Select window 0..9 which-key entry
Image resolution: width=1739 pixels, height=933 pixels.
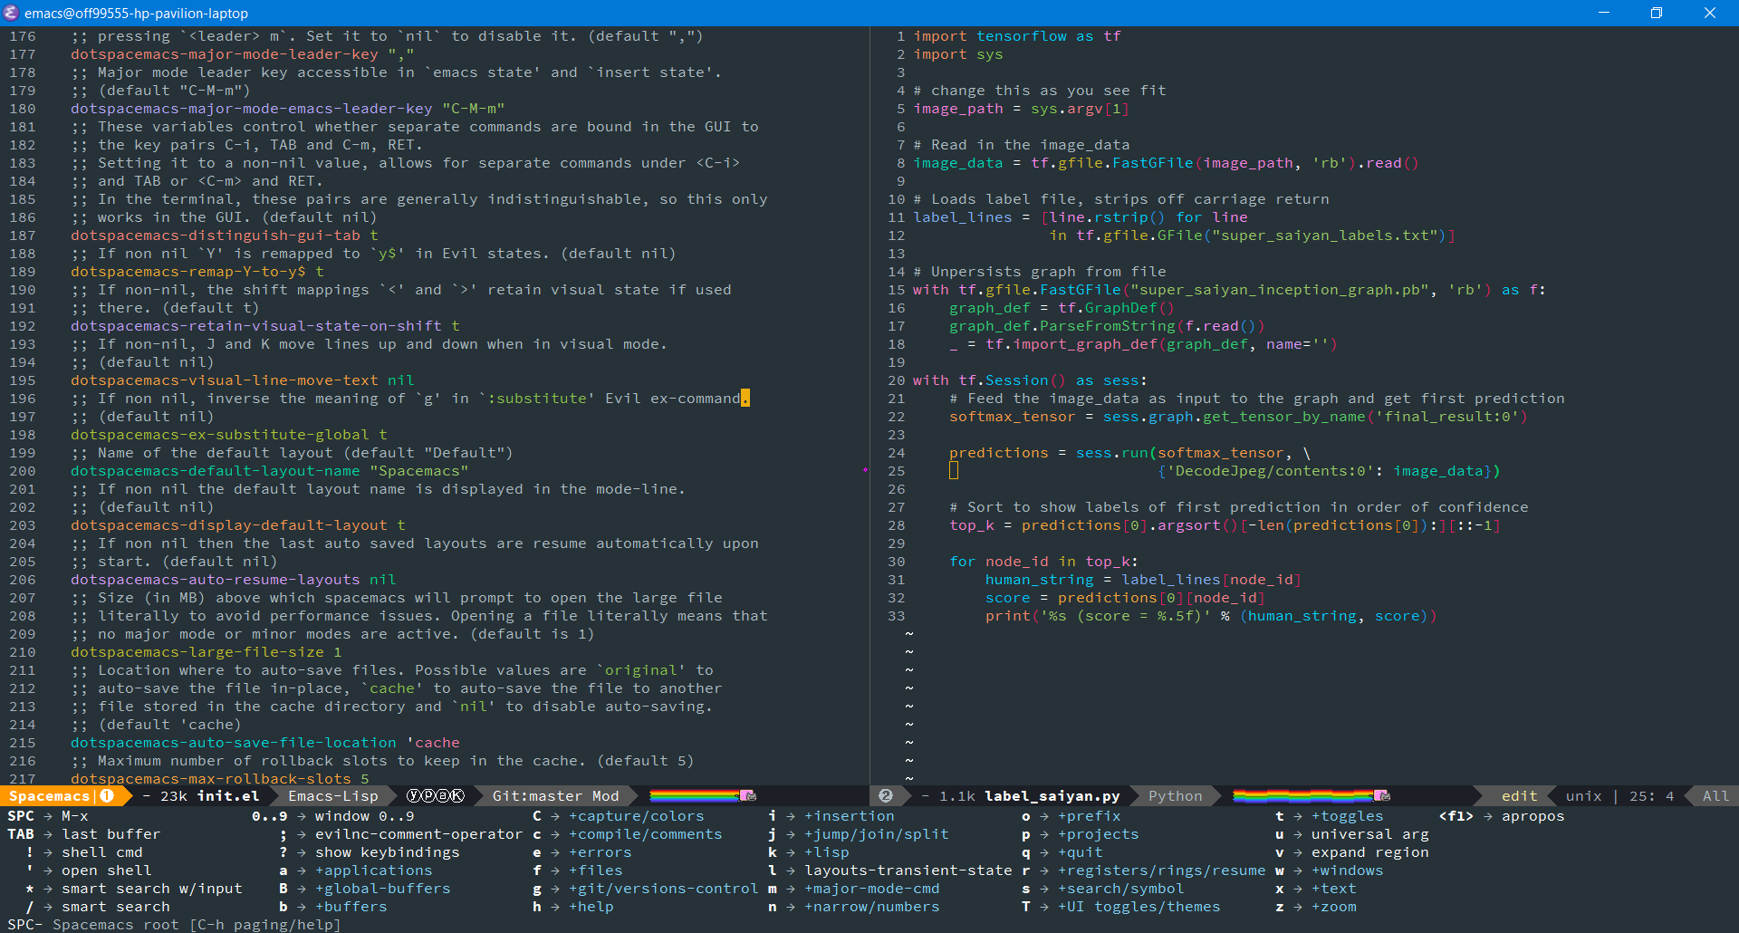[364, 816]
